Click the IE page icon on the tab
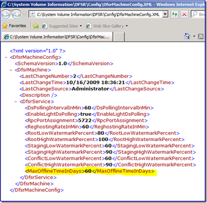Screen dimensions: 207x203 (x=6, y=37)
